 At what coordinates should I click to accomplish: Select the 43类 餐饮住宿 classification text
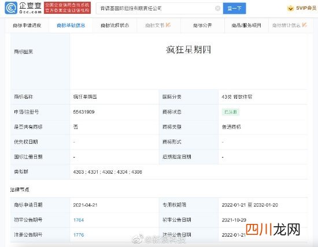tap(237, 97)
